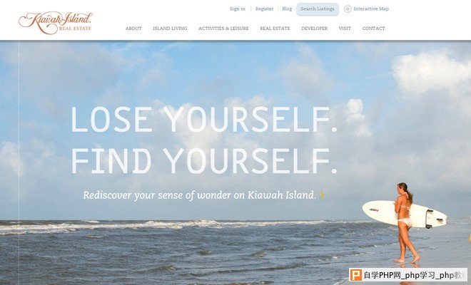Click the Lose Yourself Find Yourself headline
Image resolution: width=471 pixels, height=285 pixels.
[204, 140]
